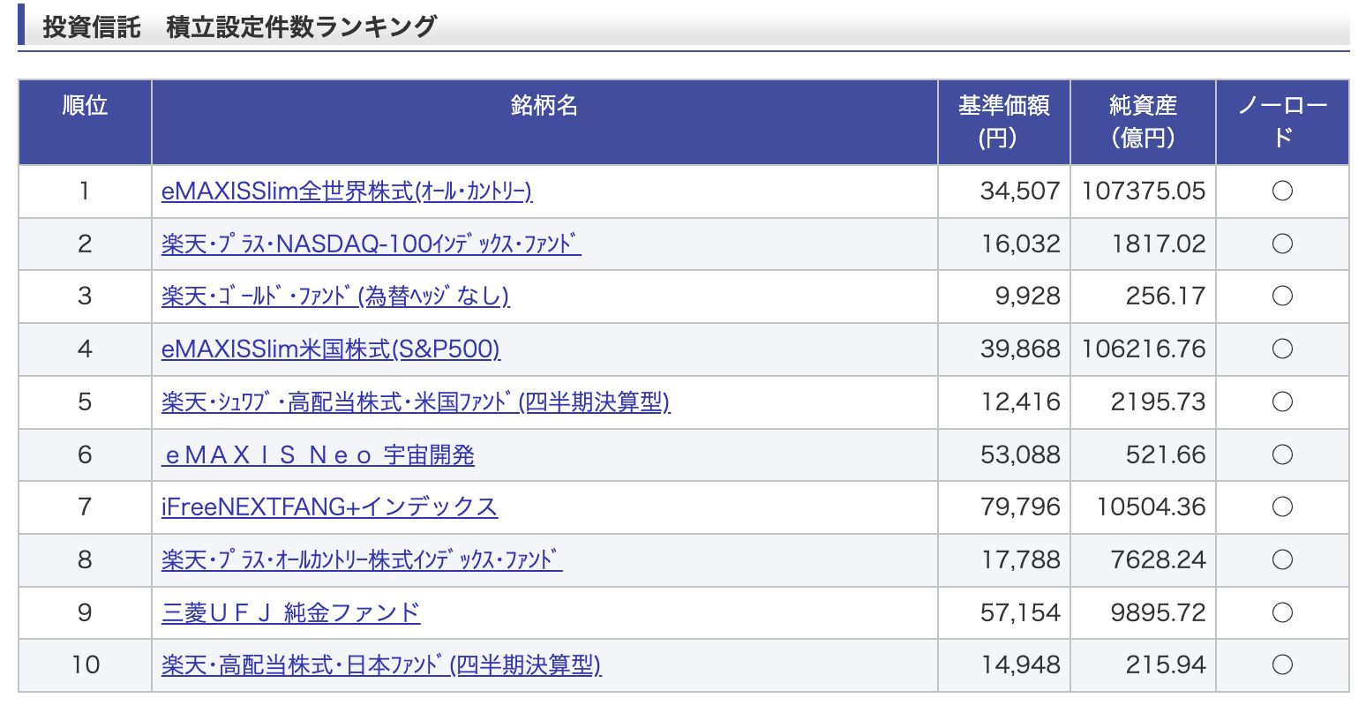Open eMAXIS Slim 全世界株式 (オール・カントリー) fund link
This screenshot has height=713, width=1366.
(x=346, y=191)
